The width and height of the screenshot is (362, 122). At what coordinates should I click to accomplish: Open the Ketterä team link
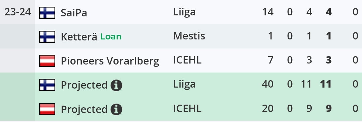[79, 37]
